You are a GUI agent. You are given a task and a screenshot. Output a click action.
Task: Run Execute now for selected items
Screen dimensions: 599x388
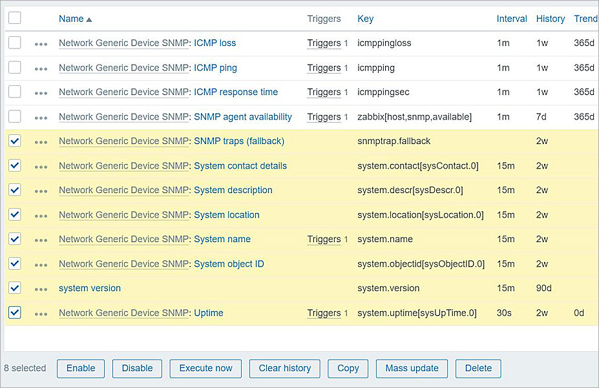click(205, 368)
